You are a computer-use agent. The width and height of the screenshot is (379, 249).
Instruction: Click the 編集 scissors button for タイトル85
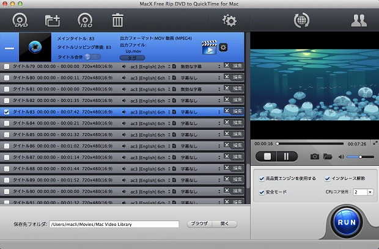234,134
